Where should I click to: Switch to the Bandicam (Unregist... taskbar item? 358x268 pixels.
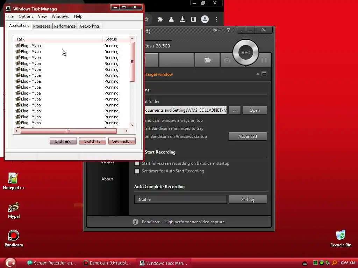(108, 263)
